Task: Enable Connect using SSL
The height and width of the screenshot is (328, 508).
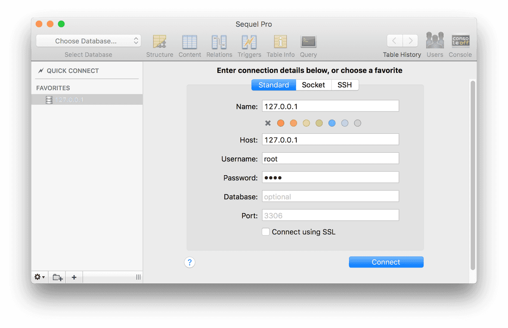Action: (x=266, y=232)
